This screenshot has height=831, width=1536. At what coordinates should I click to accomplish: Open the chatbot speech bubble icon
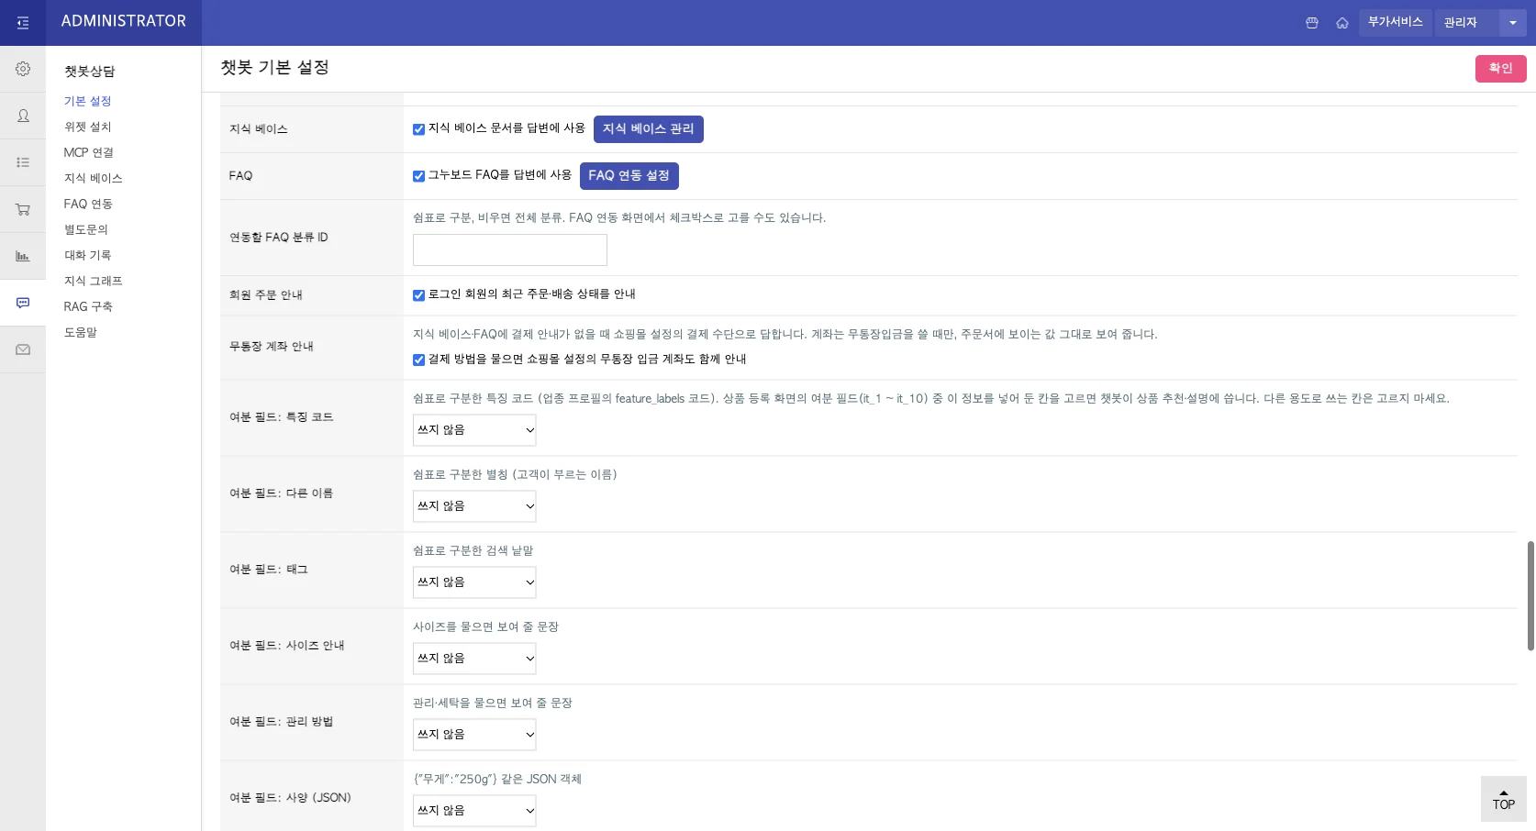23,303
